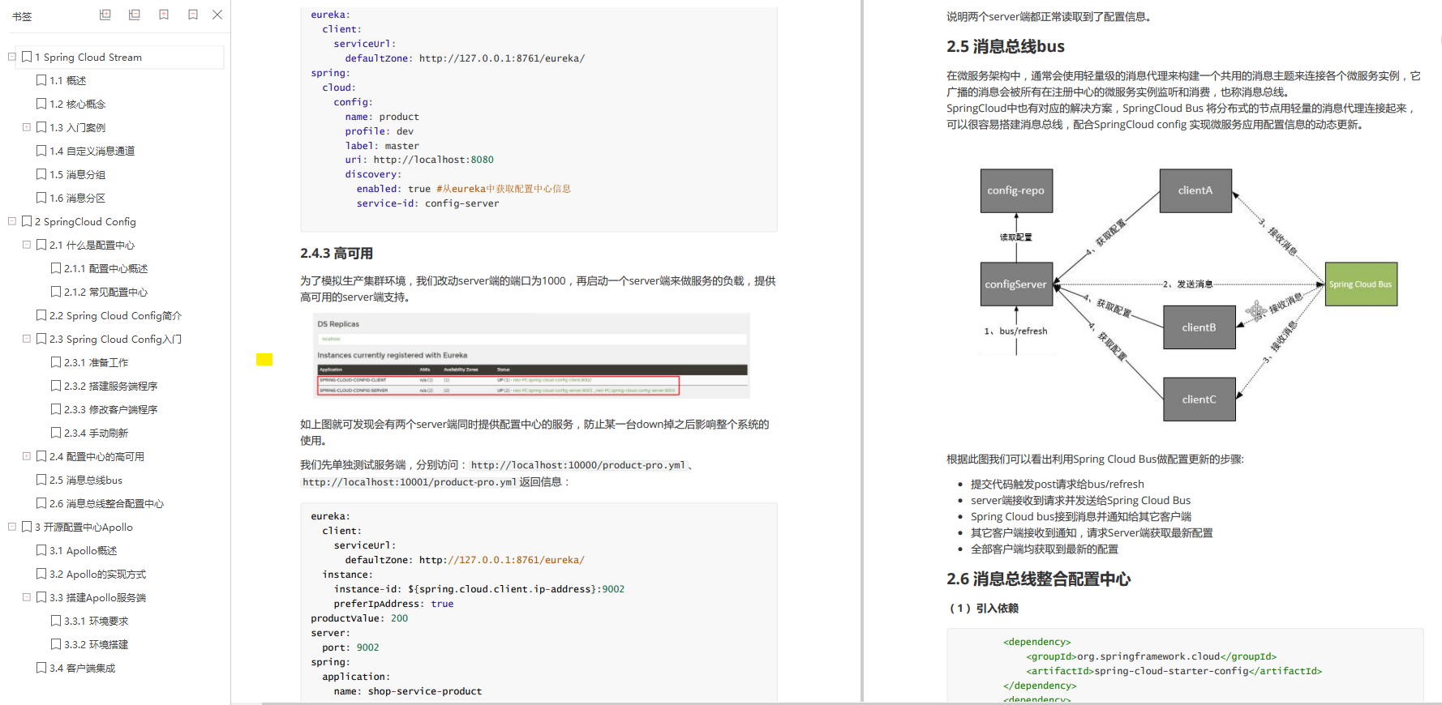Collapse the 1 Spring Cloud Stream node
The height and width of the screenshot is (705, 1442).
(x=12, y=57)
